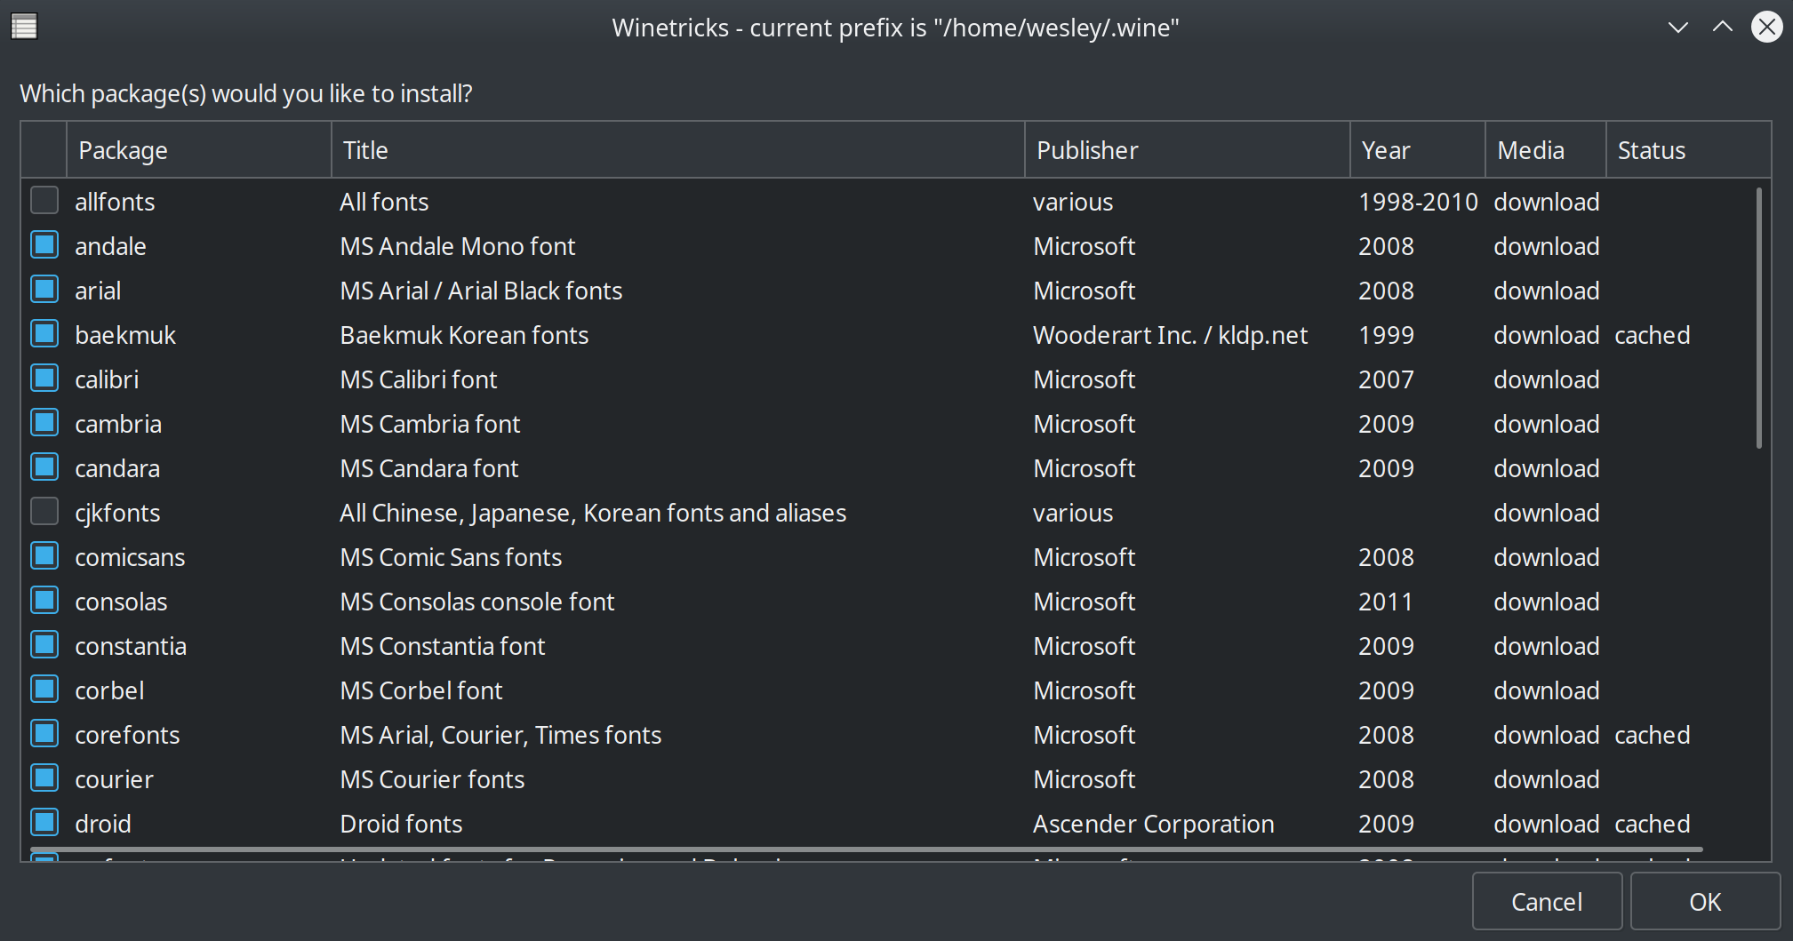Click the "allfonts" package name

point(115,202)
